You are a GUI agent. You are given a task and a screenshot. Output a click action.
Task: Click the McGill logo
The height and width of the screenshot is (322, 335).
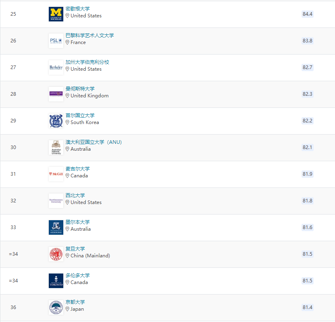pyautogui.click(x=56, y=174)
